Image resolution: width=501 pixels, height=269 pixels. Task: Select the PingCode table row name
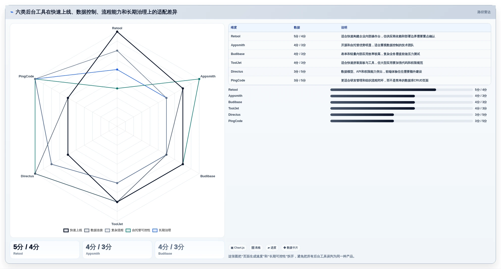click(238, 80)
